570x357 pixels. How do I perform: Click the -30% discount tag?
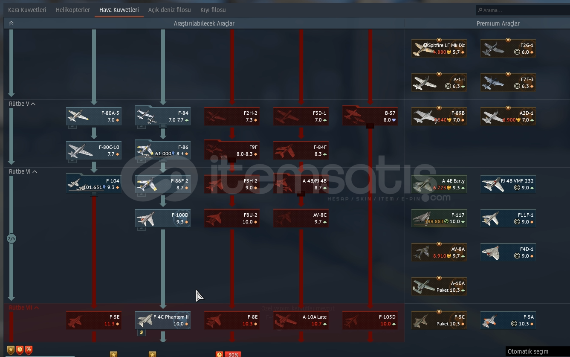click(x=232, y=354)
